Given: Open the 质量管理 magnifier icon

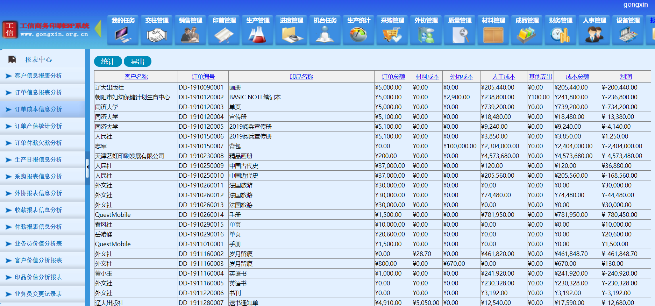Looking at the screenshot, I should click(460, 34).
